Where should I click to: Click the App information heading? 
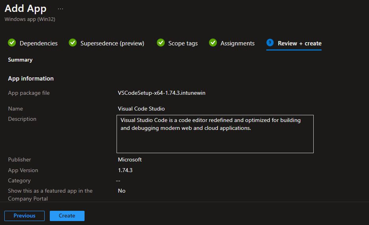(31, 79)
